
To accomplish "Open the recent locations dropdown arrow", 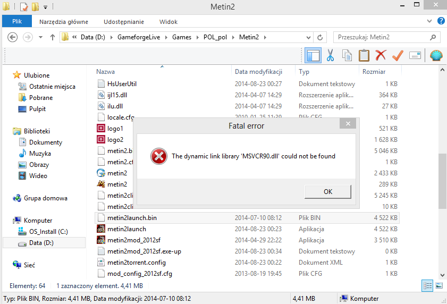I will (40, 37).
